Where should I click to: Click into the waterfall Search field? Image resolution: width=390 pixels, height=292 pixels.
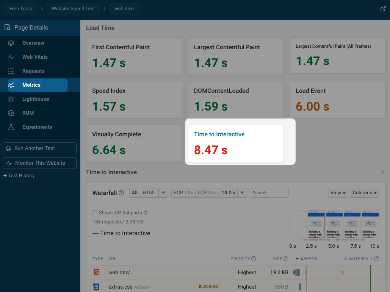pos(269,192)
